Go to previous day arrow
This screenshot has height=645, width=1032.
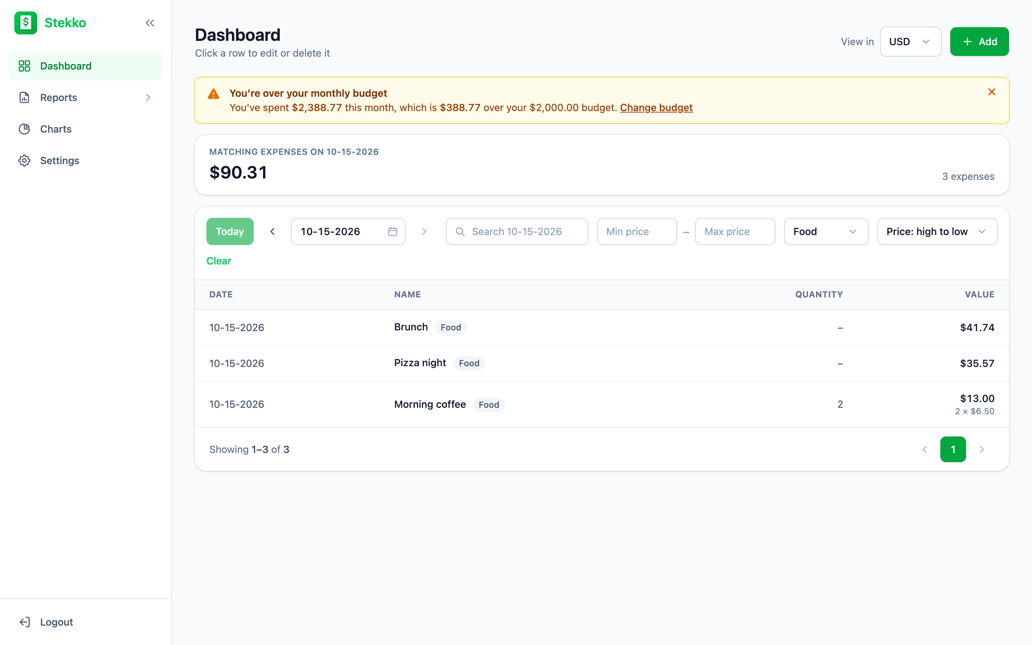point(272,231)
